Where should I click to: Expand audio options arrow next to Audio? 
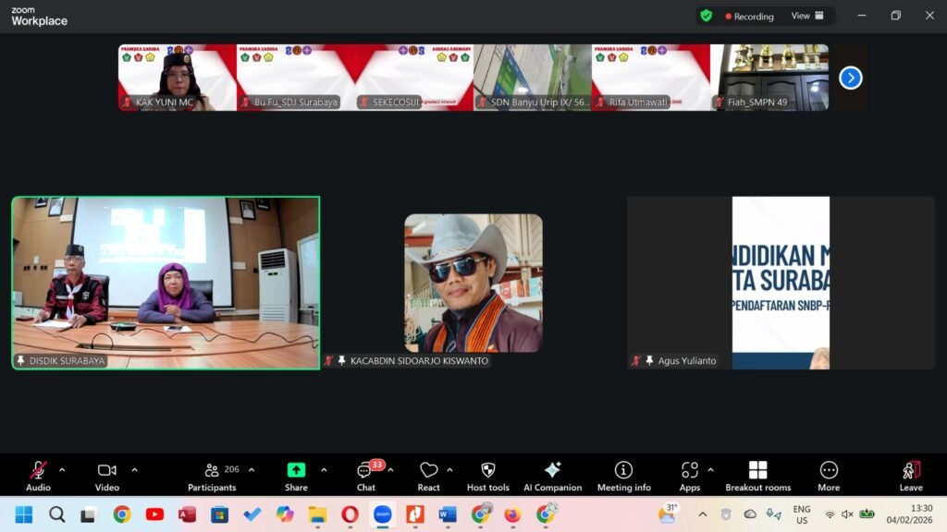[62, 470]
